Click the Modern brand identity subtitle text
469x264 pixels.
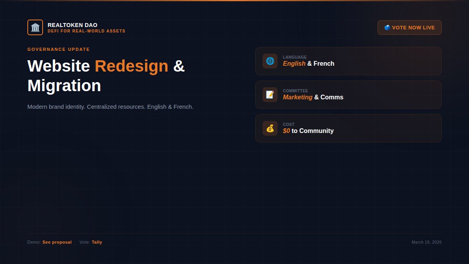pos(110,106)
